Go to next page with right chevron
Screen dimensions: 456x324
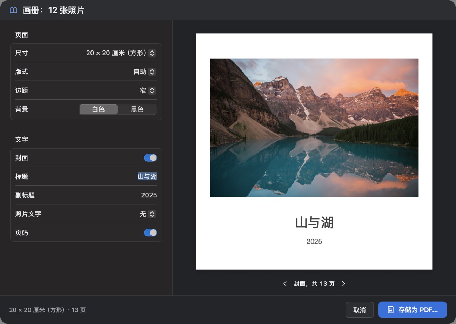tap(344, 284)
